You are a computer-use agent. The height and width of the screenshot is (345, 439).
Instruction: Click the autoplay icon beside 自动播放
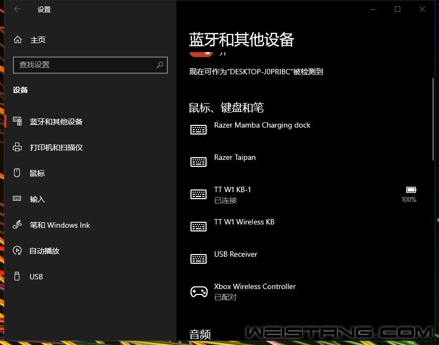coord(17,250)
